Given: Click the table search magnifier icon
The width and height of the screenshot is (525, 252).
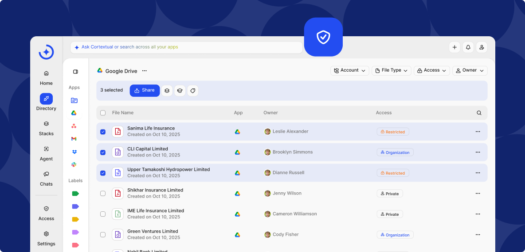Looking at the screenshot, I should [x=479, y=113].
